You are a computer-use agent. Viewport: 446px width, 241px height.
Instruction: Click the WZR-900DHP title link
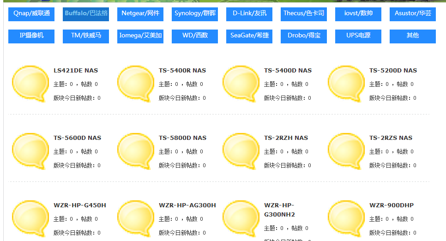[392, 205]
